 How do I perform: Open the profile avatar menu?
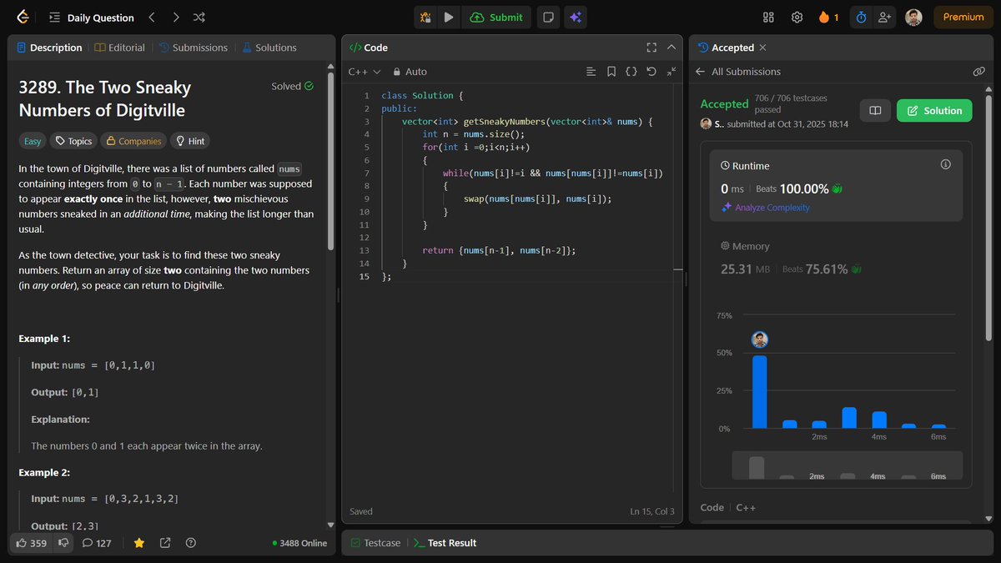pos(914,17)
